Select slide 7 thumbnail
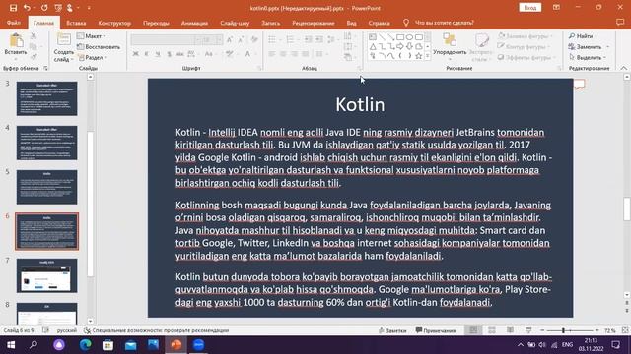 pos(46,275)
